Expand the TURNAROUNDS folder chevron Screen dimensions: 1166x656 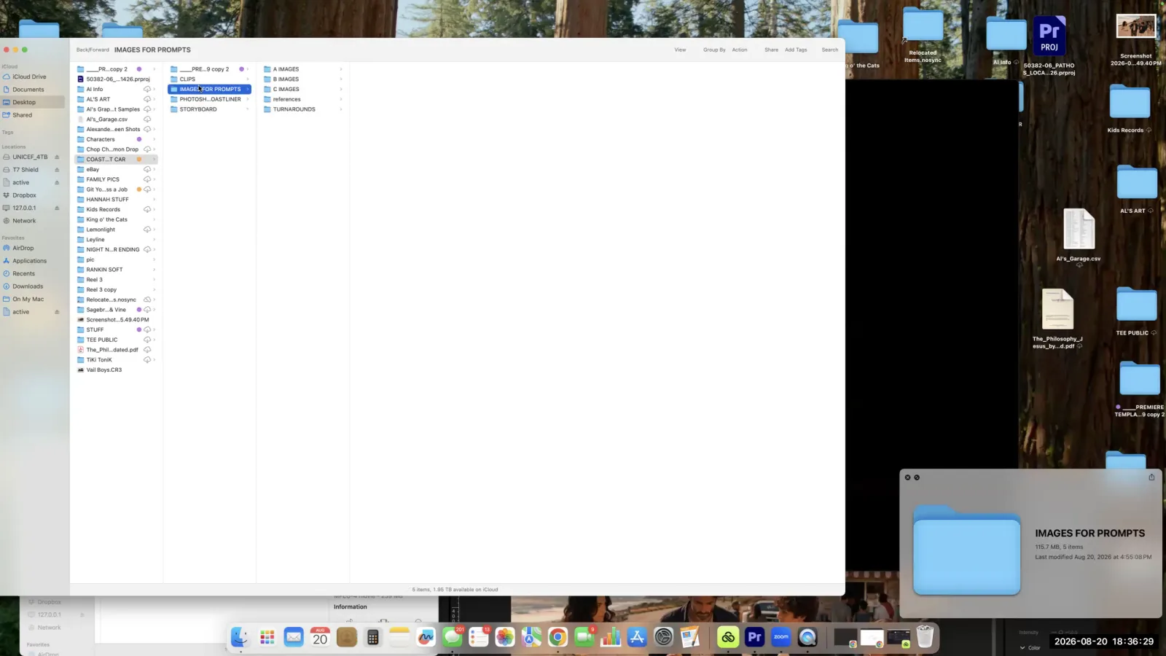[341, 109]
